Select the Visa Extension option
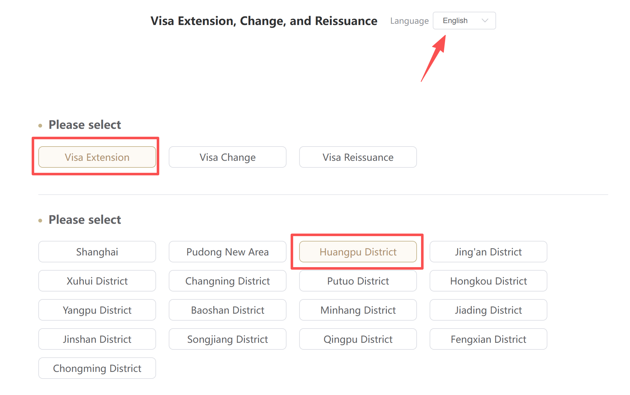This screenshot has height=395, width=630. tap(97, 157)
